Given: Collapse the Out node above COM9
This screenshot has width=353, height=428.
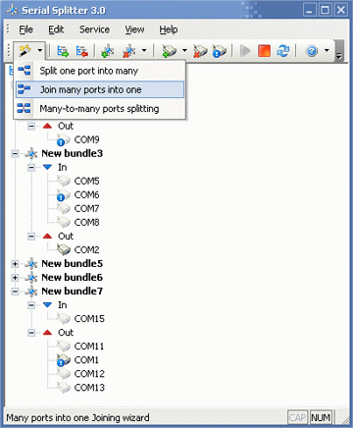Looking at the screenshot, I should point(31,126).
